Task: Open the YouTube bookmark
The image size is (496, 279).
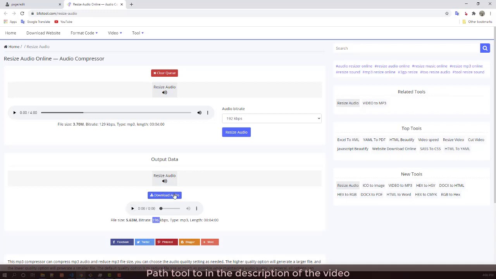Action: [x=63, y=22]
